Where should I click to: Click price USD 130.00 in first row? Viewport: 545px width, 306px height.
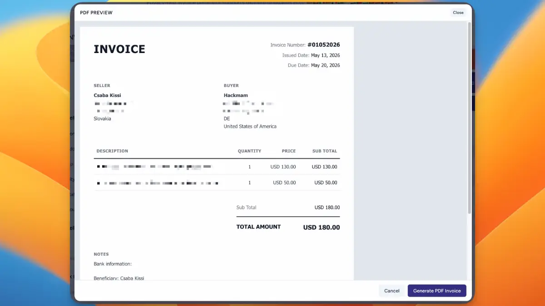click(283, 167)
